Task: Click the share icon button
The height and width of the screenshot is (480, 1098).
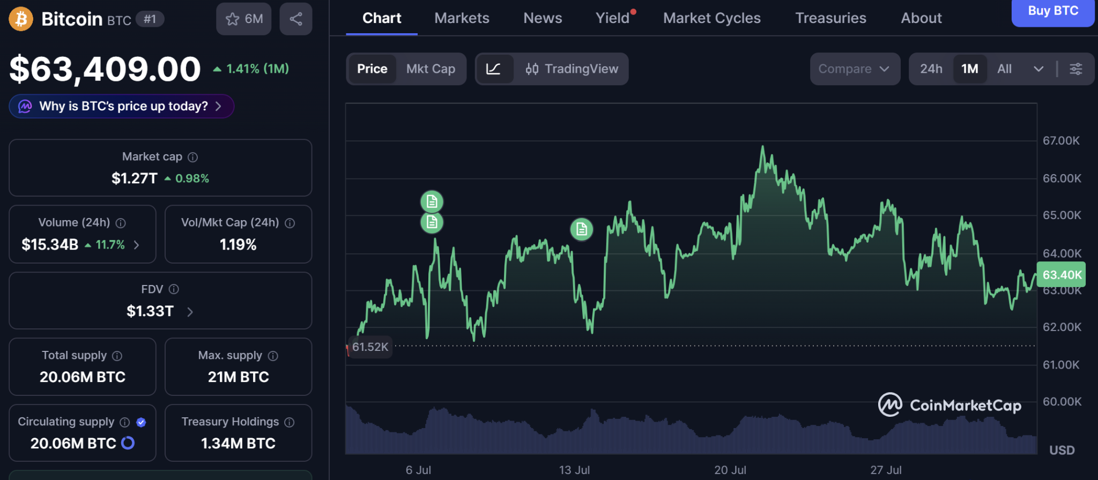Action: 295,19
